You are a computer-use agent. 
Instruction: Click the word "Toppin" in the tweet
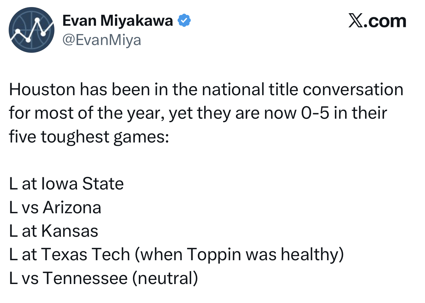(x=214, y=254)
